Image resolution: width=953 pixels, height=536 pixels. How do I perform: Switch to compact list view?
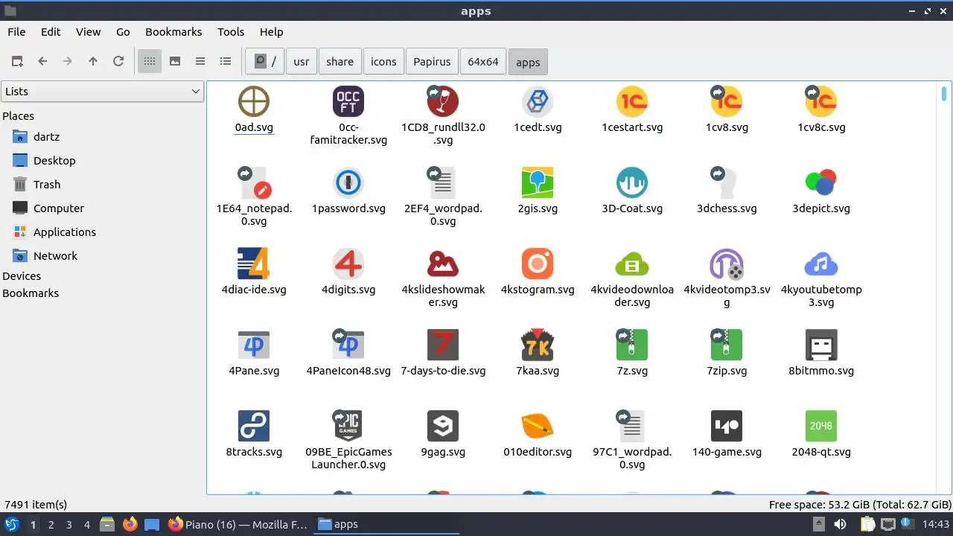pyautogui.click(x=200, y=62)
